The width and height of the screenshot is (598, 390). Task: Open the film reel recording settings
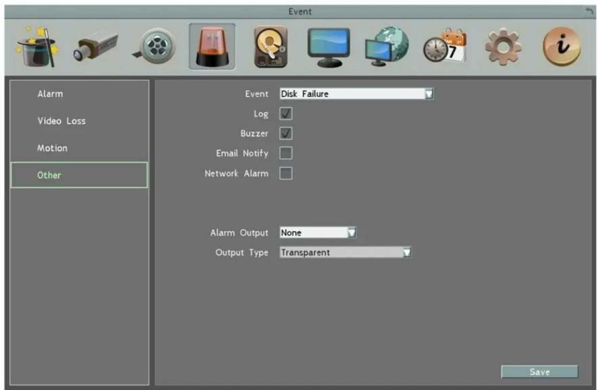(x=154, y=47)
